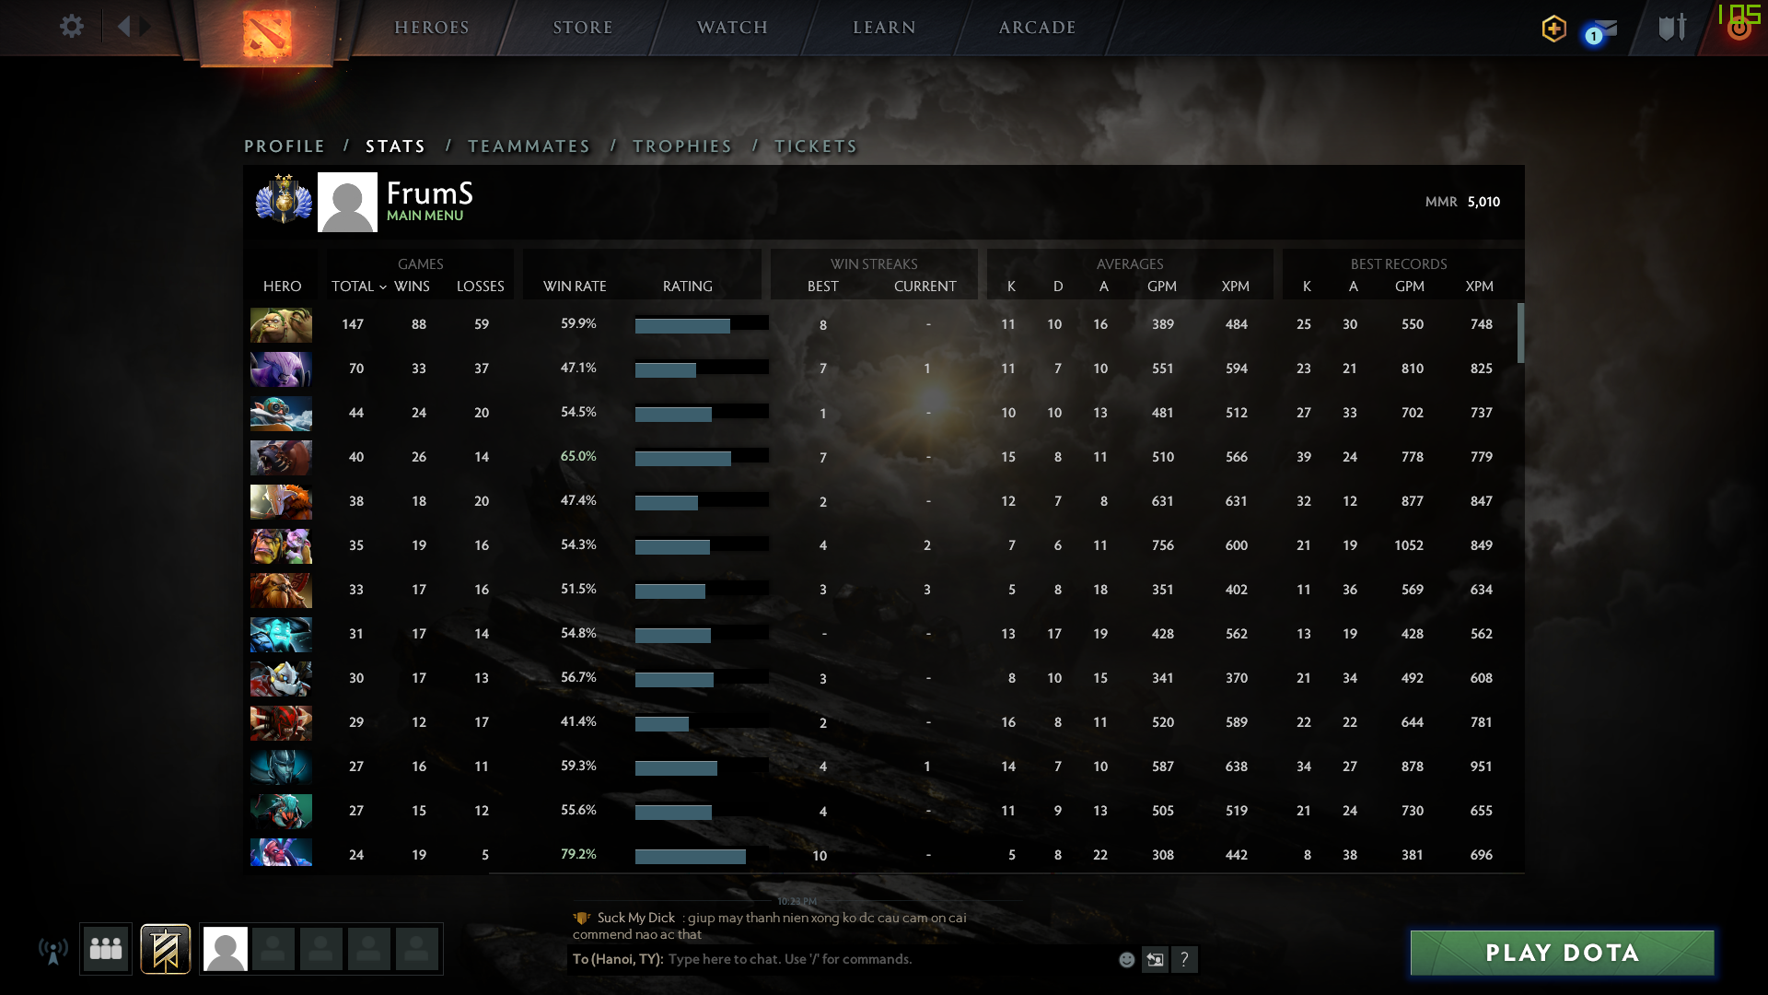The width and height of the screenshot is (1768, 995).
Task: Switch to the TEAMMATES tab
Action: pos(529,146)
